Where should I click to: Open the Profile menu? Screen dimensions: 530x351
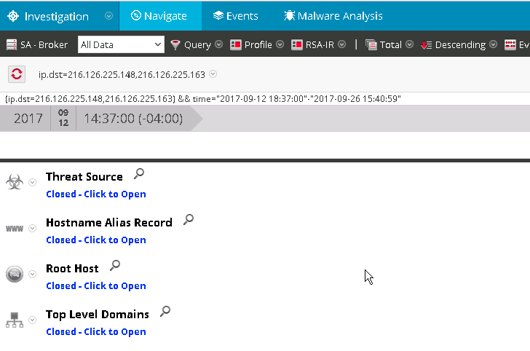[x=257, y=44]
